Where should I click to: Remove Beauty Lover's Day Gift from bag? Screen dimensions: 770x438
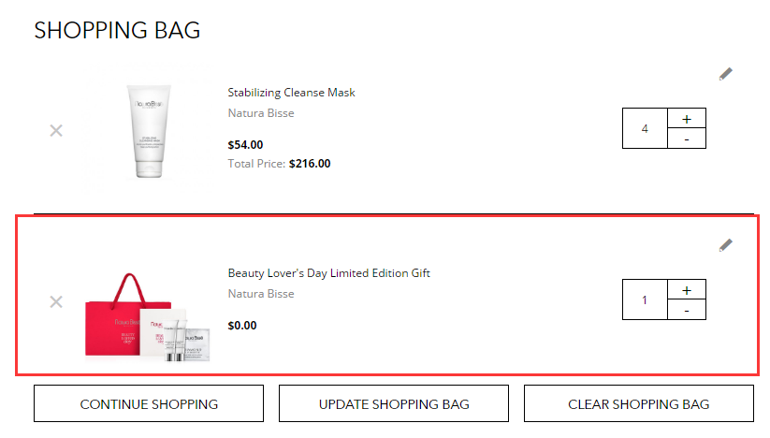click(x=56, y=301)
